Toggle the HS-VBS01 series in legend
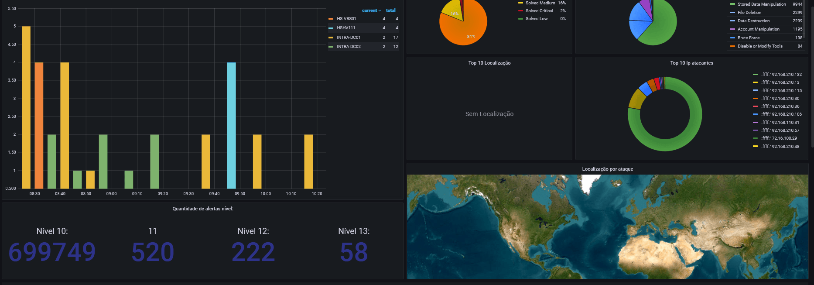 click(x=346, y=19)
